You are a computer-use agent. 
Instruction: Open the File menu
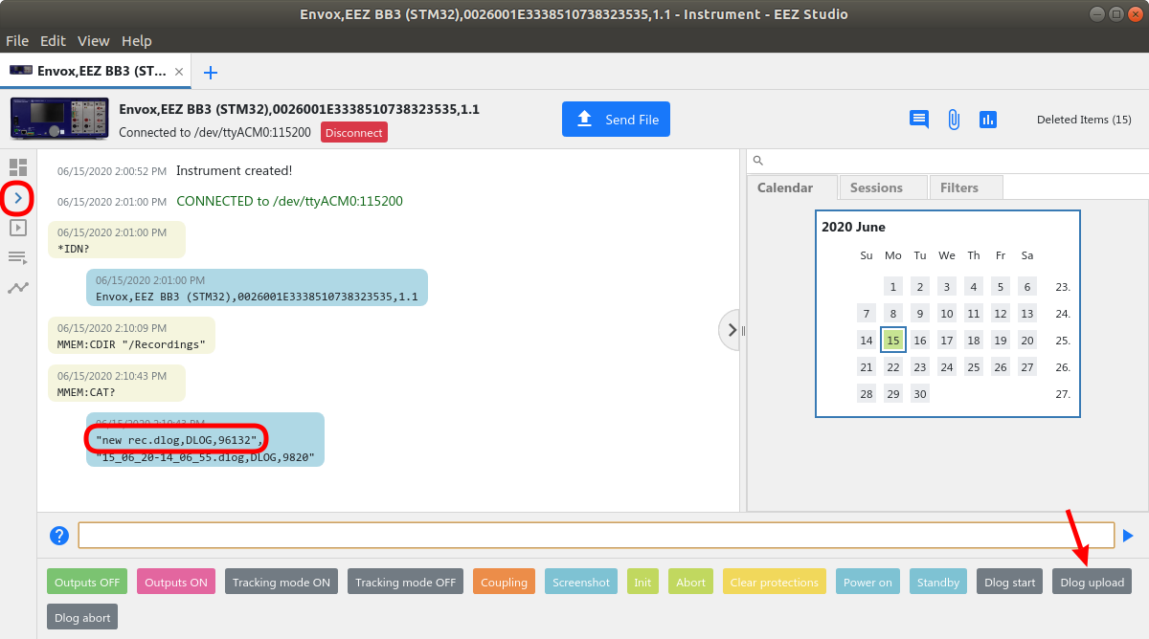(x=17, y=41)
